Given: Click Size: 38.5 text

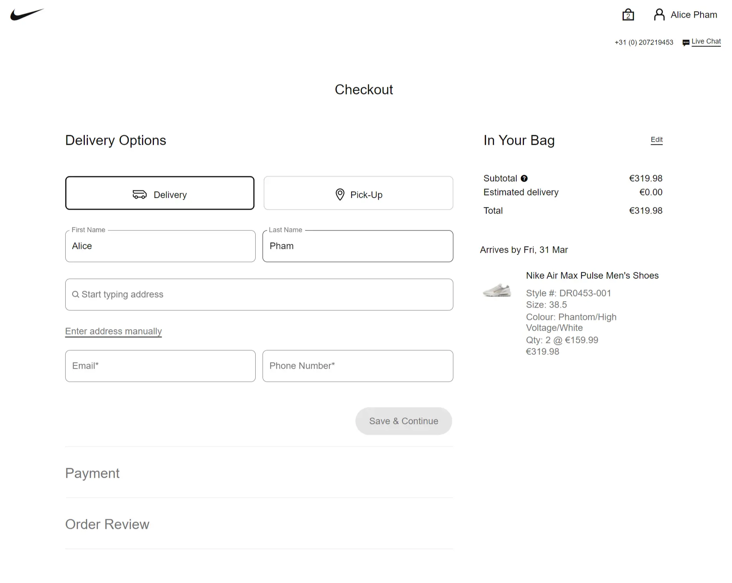Looking at the screenshot, I should click(546, 305).
